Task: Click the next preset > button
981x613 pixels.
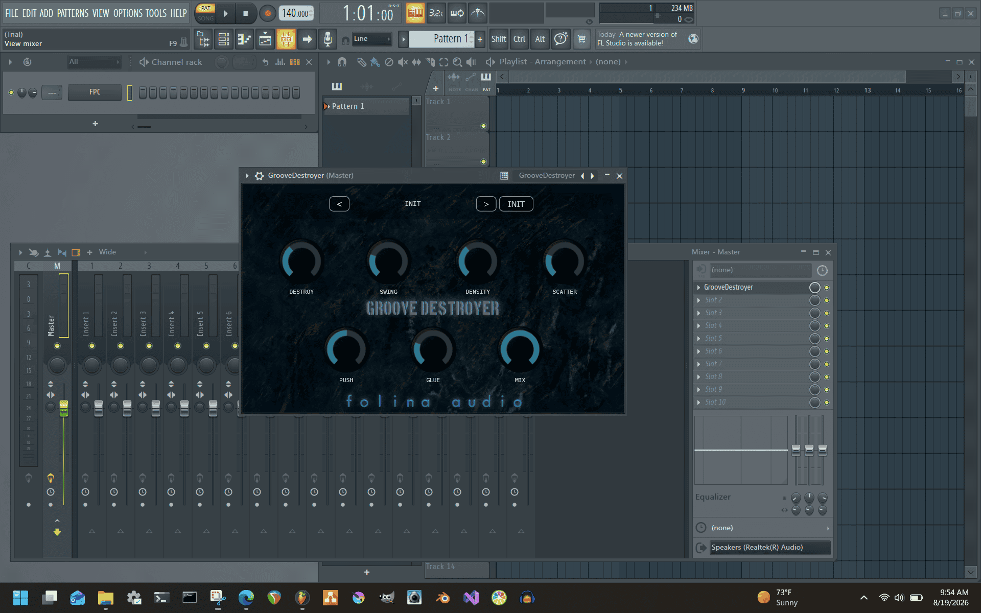Action: tap(486, 204)
